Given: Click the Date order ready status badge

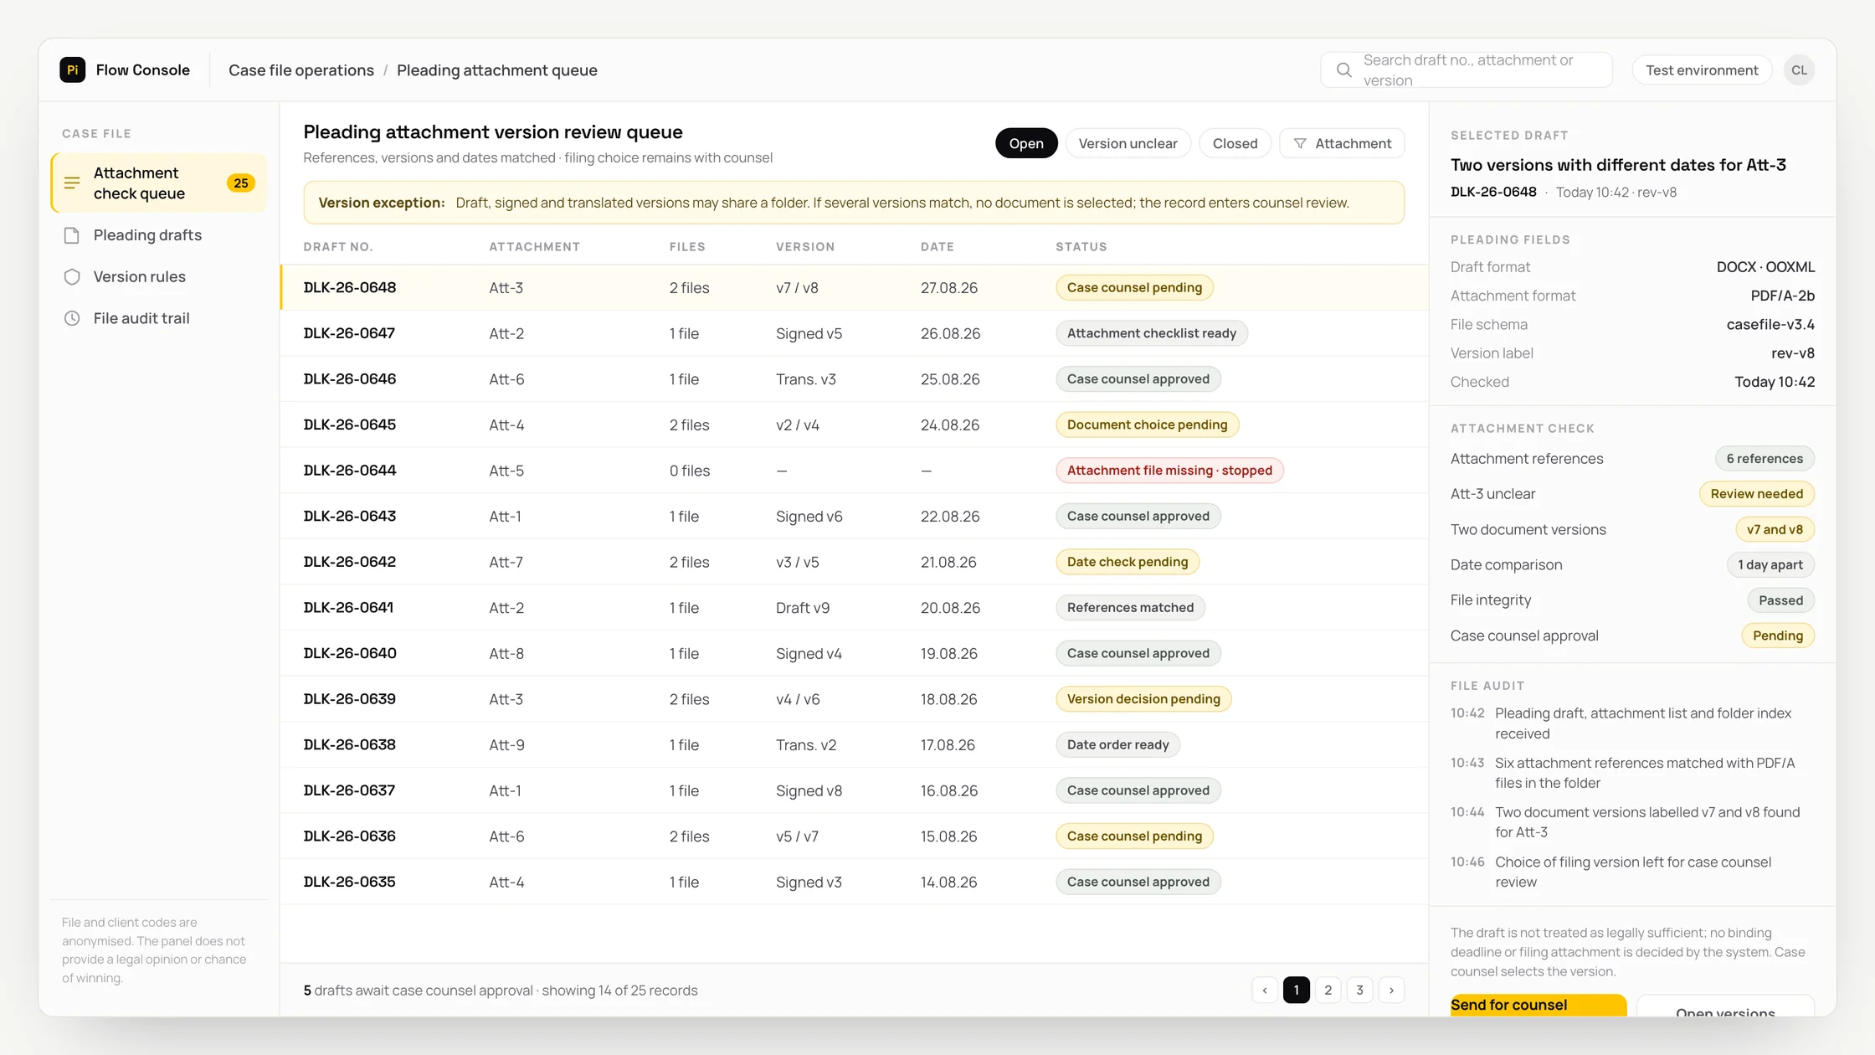Looking at the screenshot, I should [x=1117, y=744].
